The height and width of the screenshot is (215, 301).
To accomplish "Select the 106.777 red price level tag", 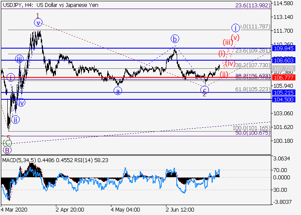I will [x=283, y=77].
